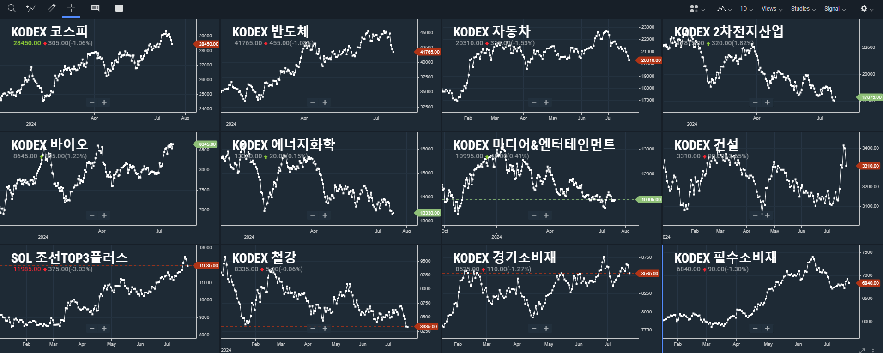Open the Views menu
Viewport: 883px width, 353px height.
point(772,9)
